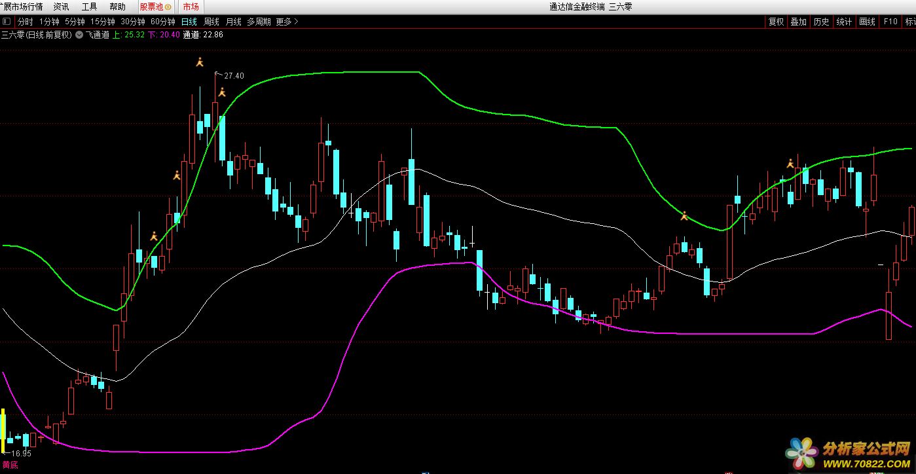This screenshot has width=916, height=474.
Task: Open the 工具 menu
Action: (x=89, y=7)
